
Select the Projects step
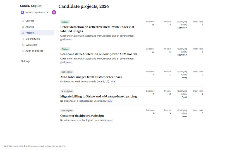click(x=37, y=33)
